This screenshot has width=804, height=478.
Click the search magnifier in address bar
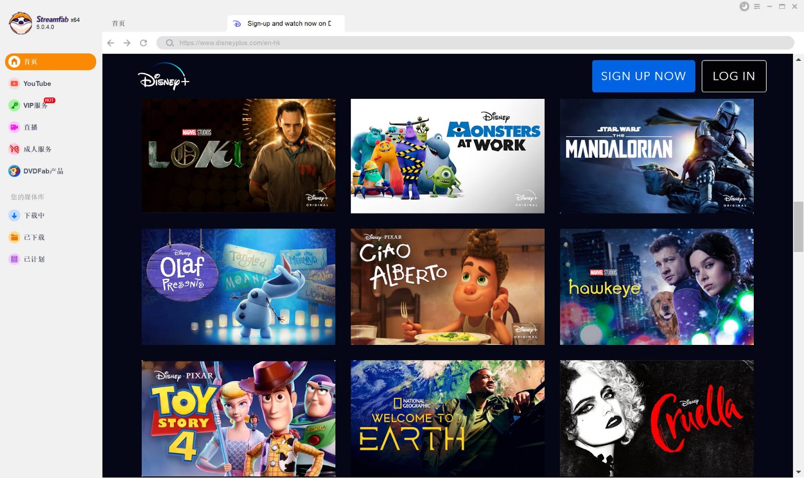point(170,43)
